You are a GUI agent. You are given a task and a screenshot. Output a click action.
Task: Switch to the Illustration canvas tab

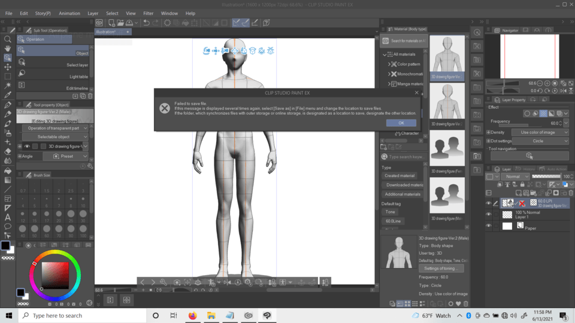click(109, 32)
